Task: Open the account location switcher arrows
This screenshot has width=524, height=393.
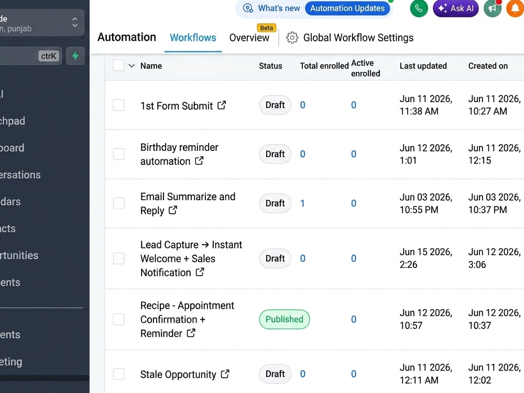Action: tap(75, 23)
